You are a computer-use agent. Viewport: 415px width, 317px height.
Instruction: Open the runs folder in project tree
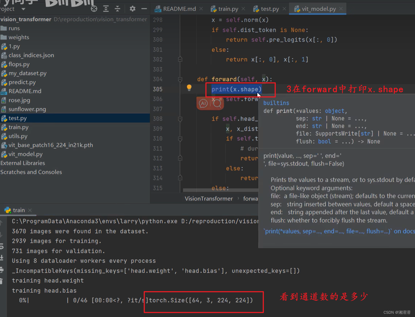coord(14,28)
